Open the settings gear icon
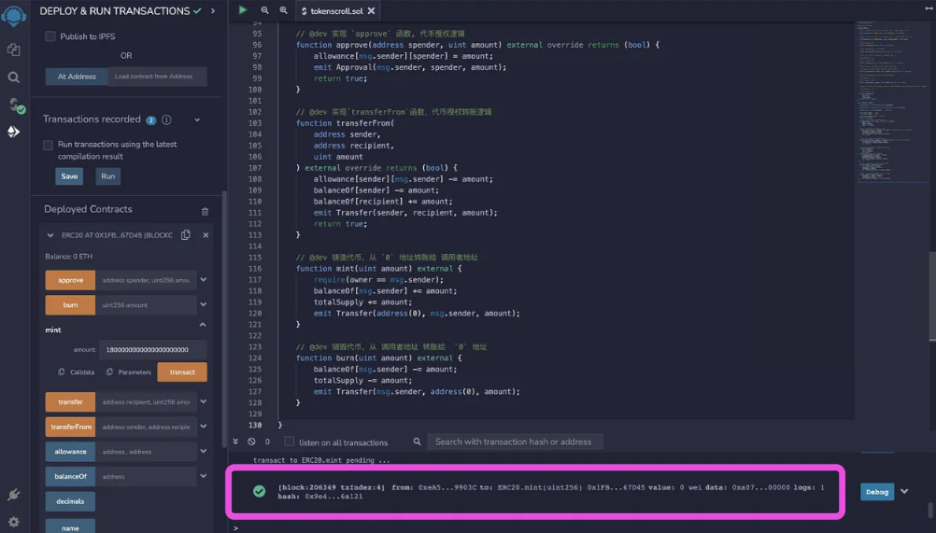Image resolution: width=936 pixels, height=533 pixels. pyautogui.click(x=13, y=522)
